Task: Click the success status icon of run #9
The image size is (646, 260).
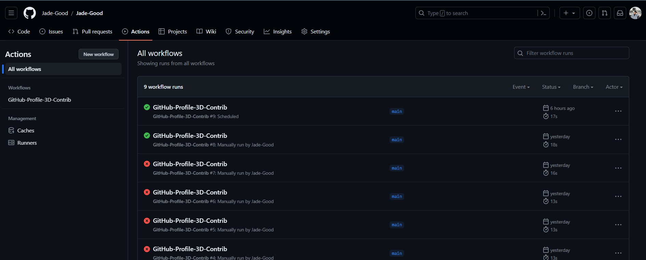Action: 147,107
